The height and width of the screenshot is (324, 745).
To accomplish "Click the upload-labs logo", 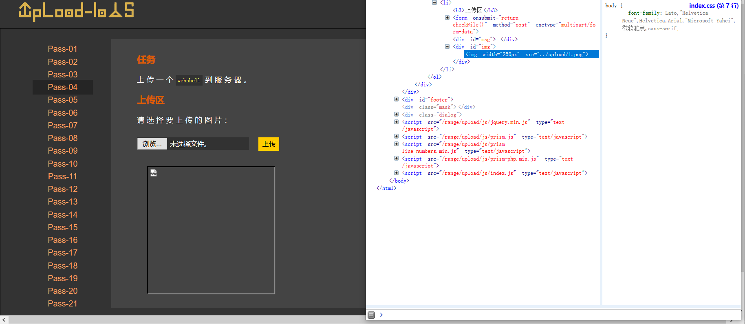I will click(x=76, y=11).
